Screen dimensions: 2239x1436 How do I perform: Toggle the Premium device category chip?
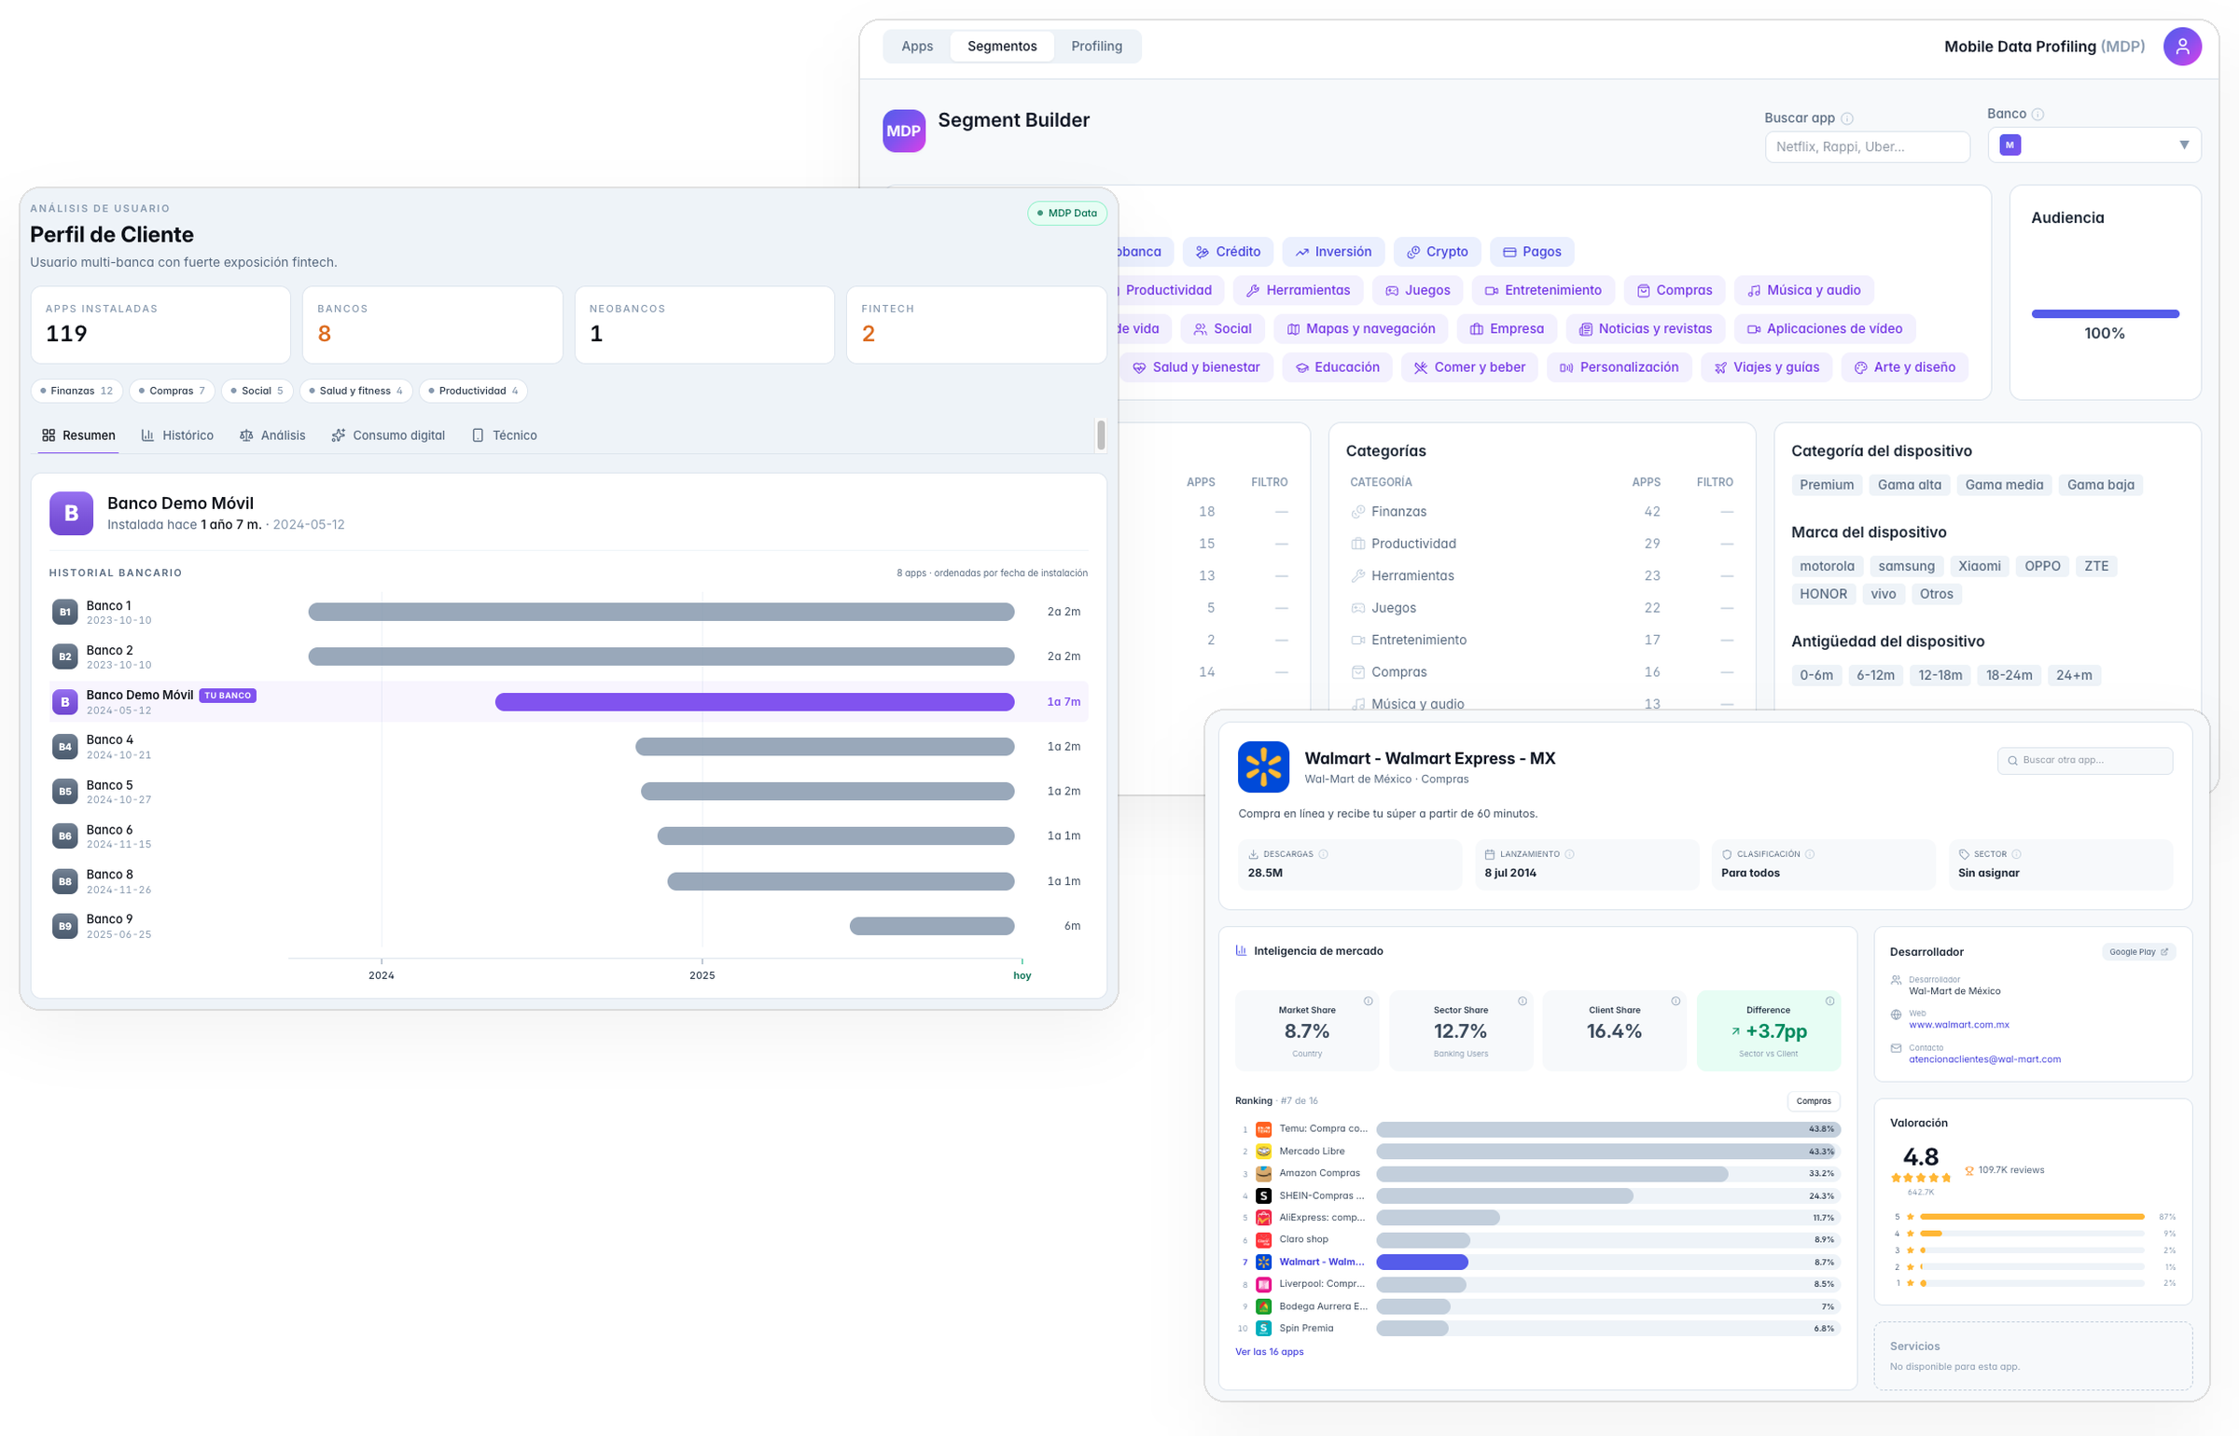coord(1827,485)
